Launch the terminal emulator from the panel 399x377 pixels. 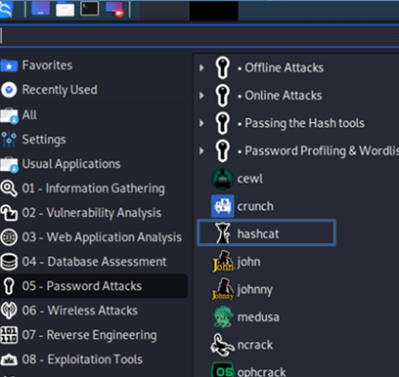pyautogui.click(x=90, y=9)
